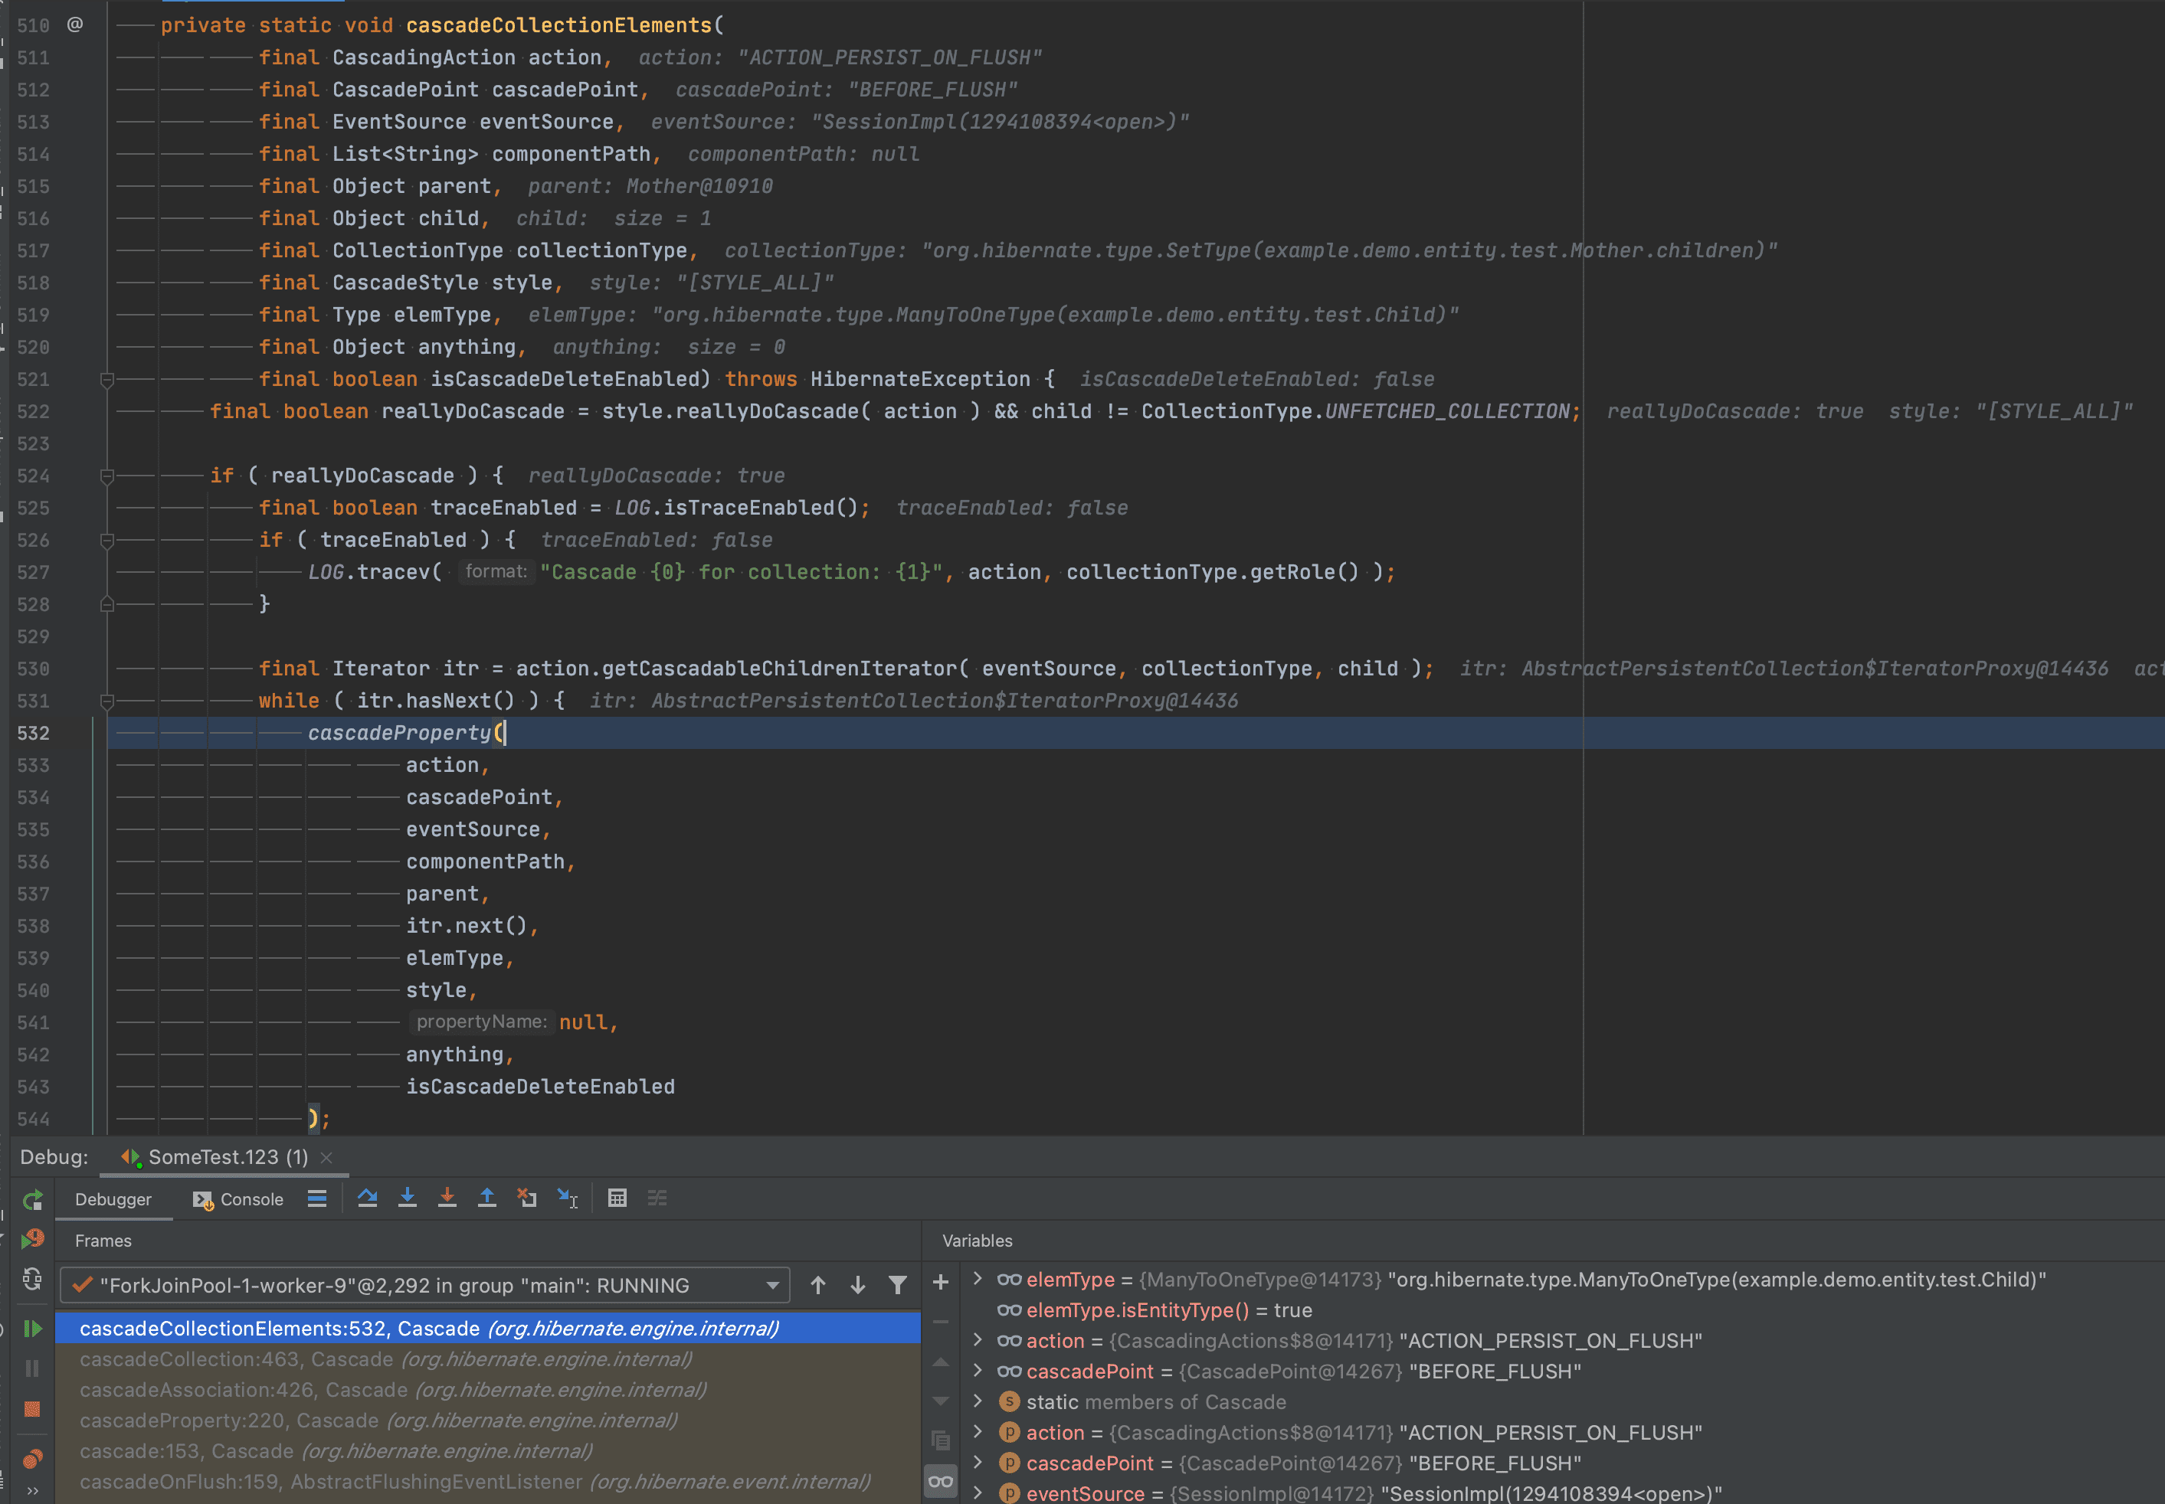The image size is (2165, 1504).
Task: Expand the elemType variable node
Action: 978,1280
